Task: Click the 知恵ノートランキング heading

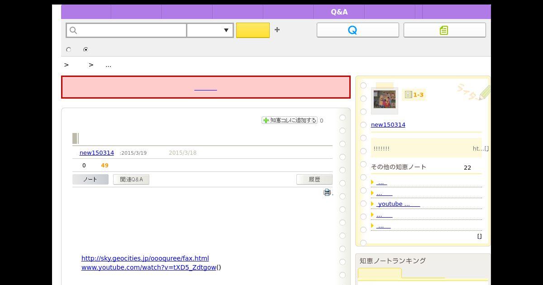Action: tap(393, 261)
